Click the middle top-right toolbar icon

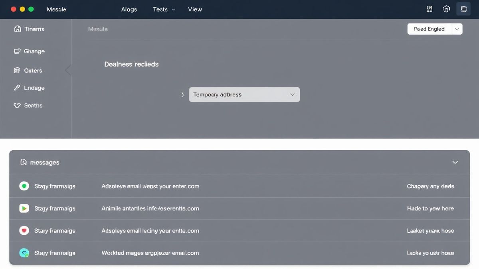point(447,9)
